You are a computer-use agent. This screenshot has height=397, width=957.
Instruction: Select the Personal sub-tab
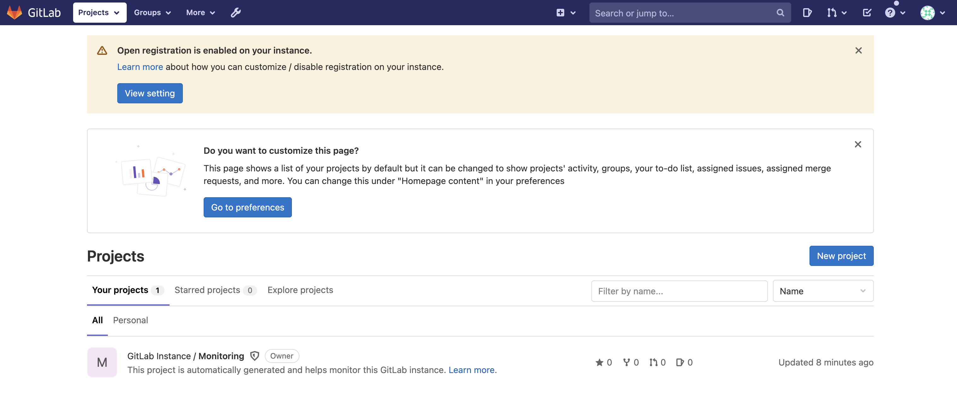pyautogui.click(x=130, y=320)
